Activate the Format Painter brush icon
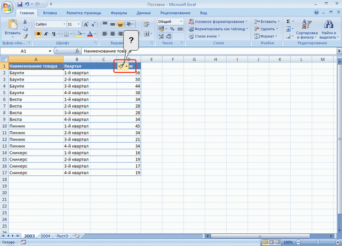 [x=25, y=36]
